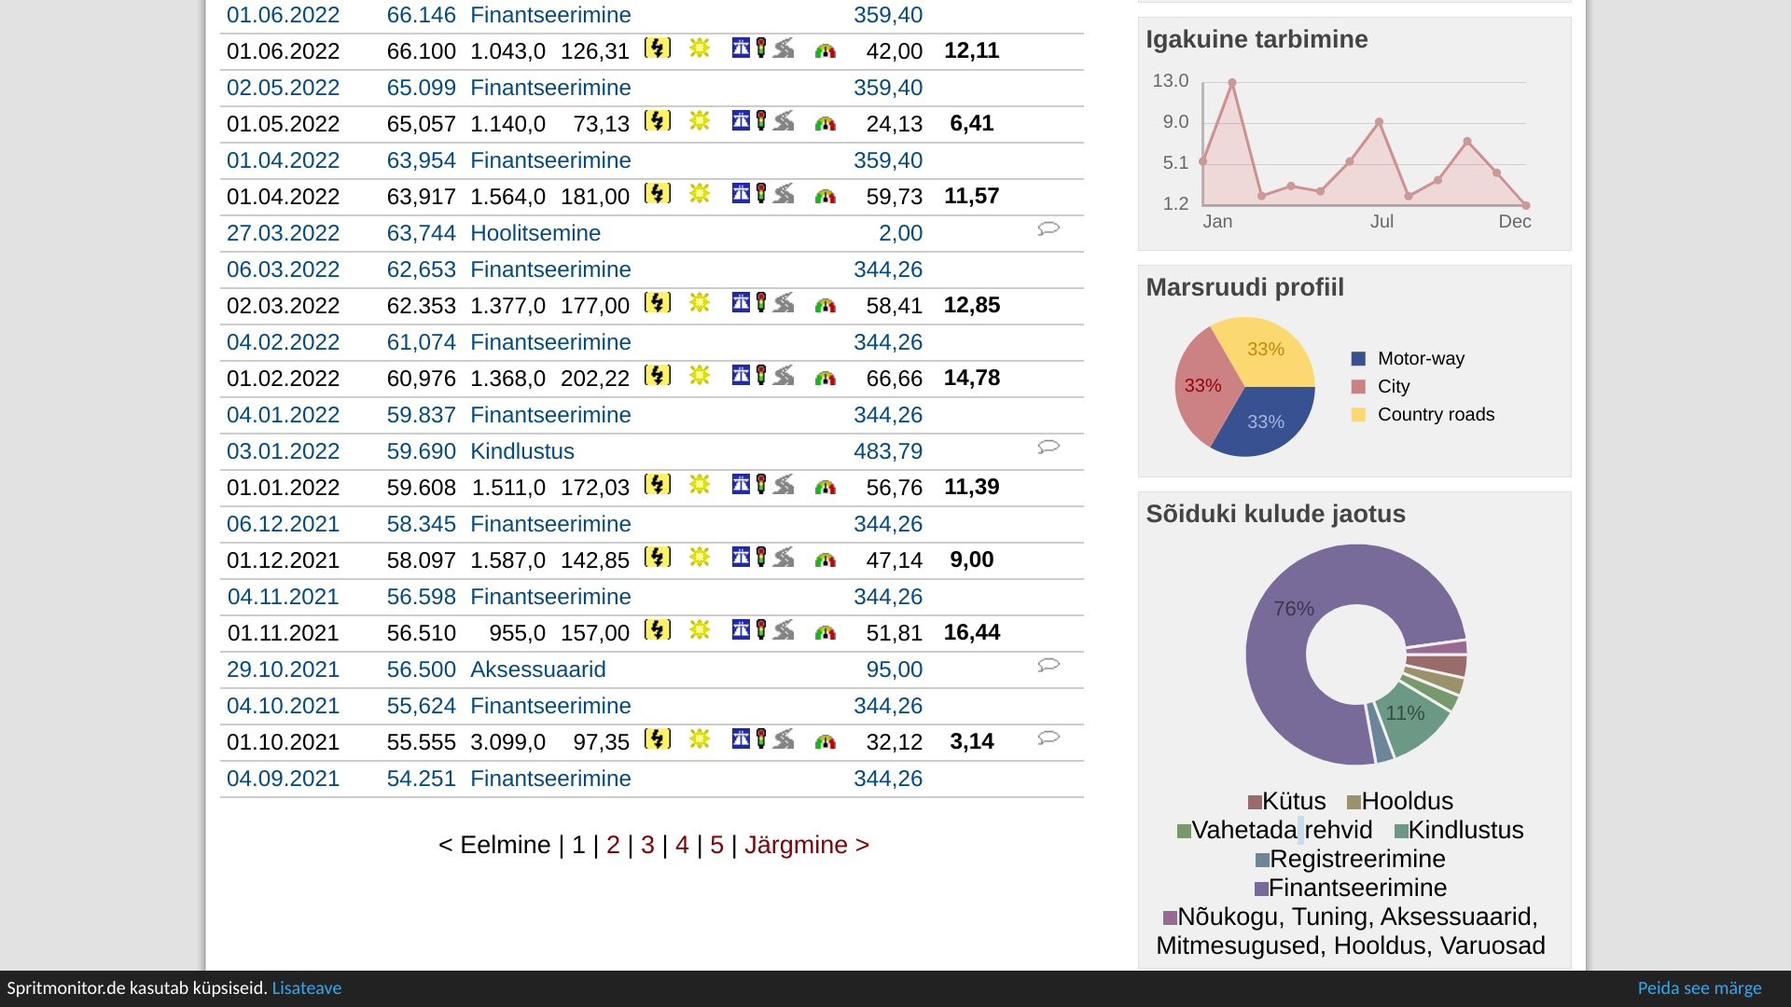The width and height of the screenshot is (1791, 1007).
Task: Click motorway icon in 01.04.2022 fueling row
Action: pos(741,194)
